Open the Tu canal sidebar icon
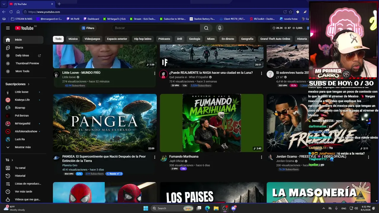379x213 pixels. click(x=8, y=168)
